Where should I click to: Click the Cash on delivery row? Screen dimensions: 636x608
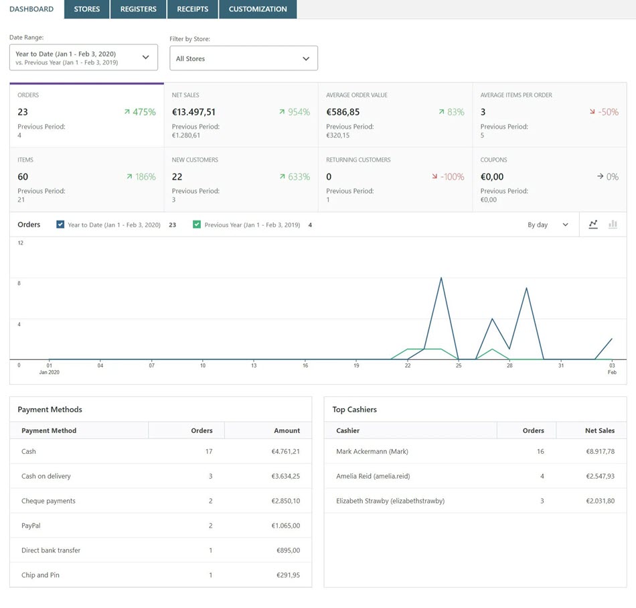(x=161, y=476)
